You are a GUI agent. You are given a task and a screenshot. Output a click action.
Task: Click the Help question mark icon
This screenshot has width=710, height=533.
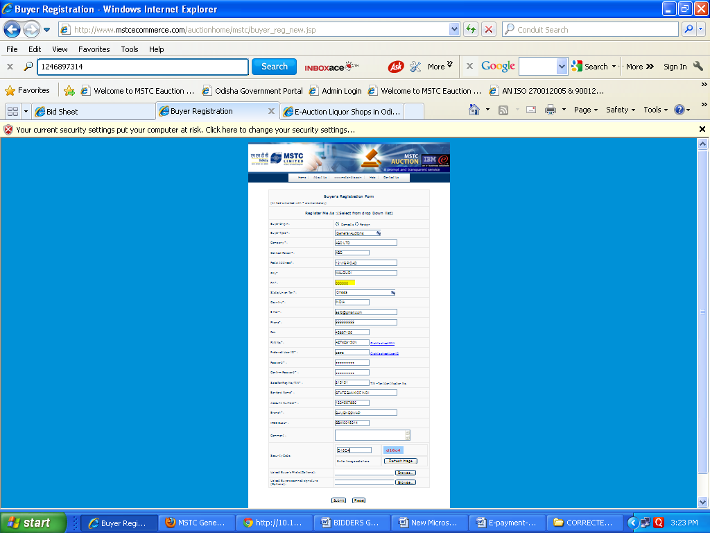(679, 110)
